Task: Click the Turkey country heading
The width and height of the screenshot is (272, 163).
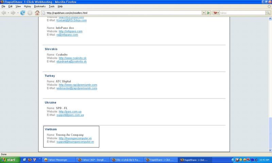Action: [x=50, y=76]
